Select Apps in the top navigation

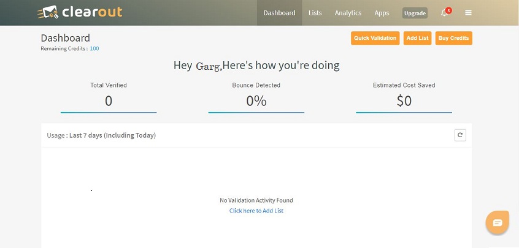click(382, 13)
